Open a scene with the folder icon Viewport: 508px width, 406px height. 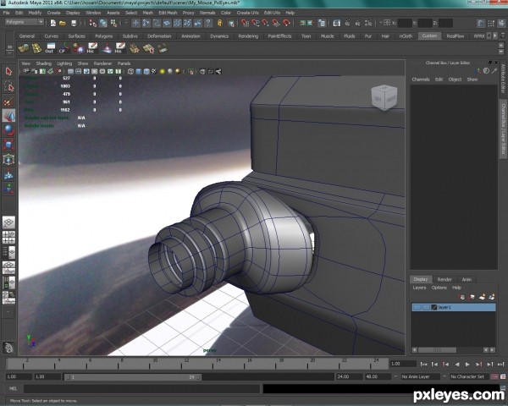coord(63,23)
